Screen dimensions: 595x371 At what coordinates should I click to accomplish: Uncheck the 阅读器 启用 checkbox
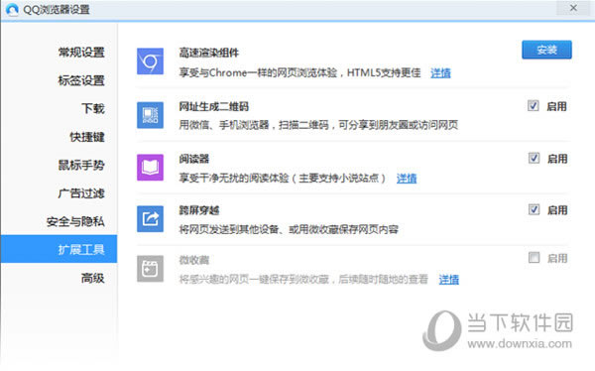pyautogui.click(x=534, y=158)
